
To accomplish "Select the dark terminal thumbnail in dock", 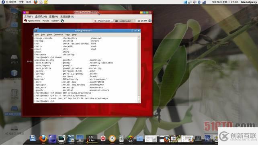I will [x=198, y=139].
